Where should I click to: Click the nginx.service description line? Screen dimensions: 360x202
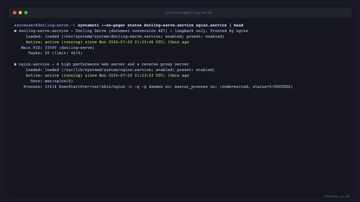104,64
